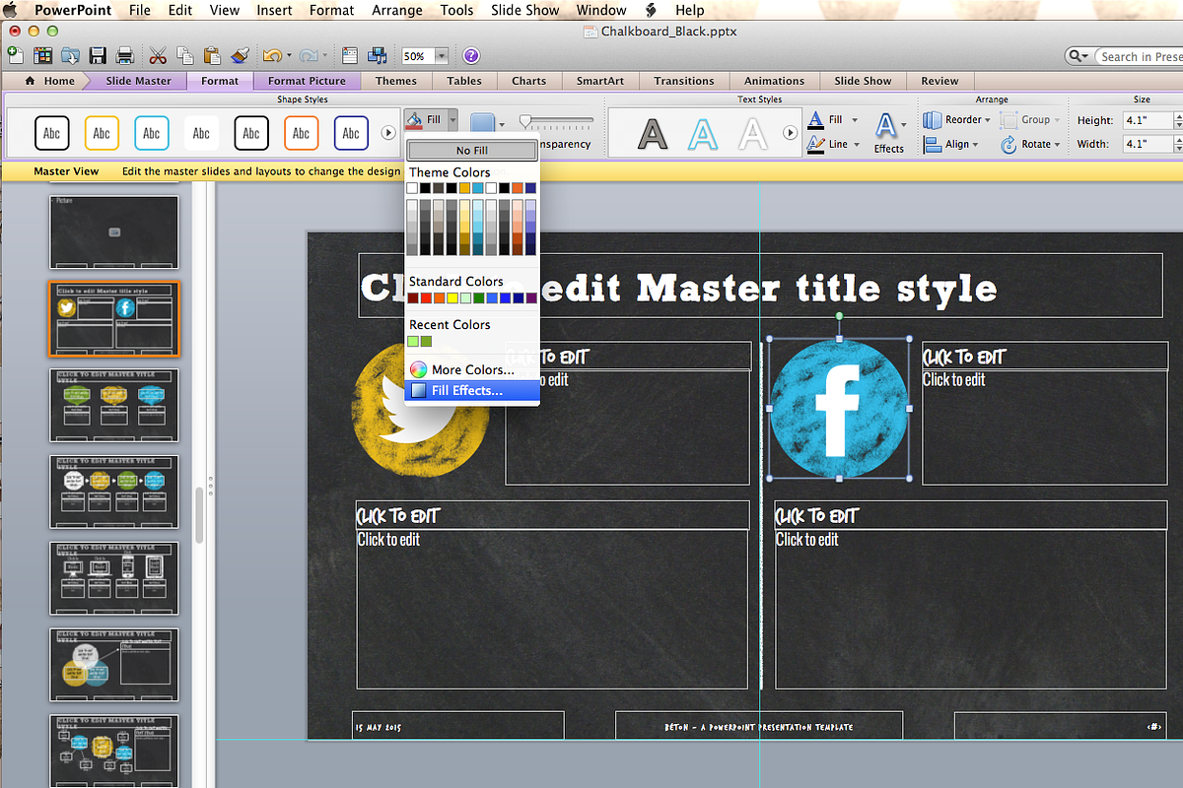The width and height of the screenshot is (1183, 788).
Task: Expand more Text Styles arrow
Action: (790, 132)
